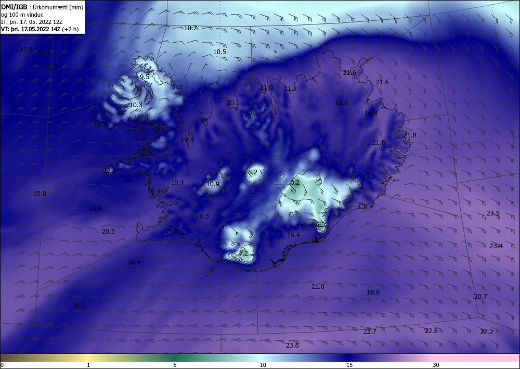Click the 10.7 value at the top
This screenshot has width=520, height=369.
click(x=191, y=28)
